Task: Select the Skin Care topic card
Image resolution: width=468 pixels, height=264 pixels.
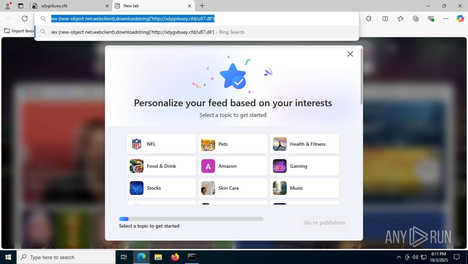Action: tap(233, 188)
